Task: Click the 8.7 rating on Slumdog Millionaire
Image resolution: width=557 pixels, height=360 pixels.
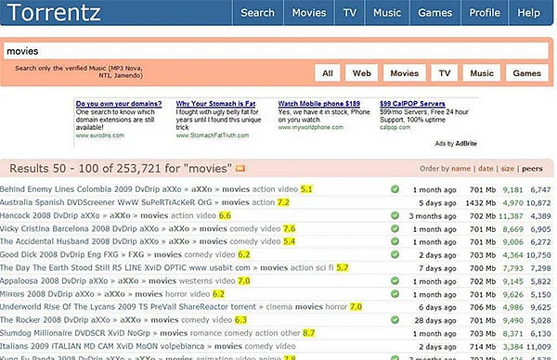Action: tap(309, 333)
